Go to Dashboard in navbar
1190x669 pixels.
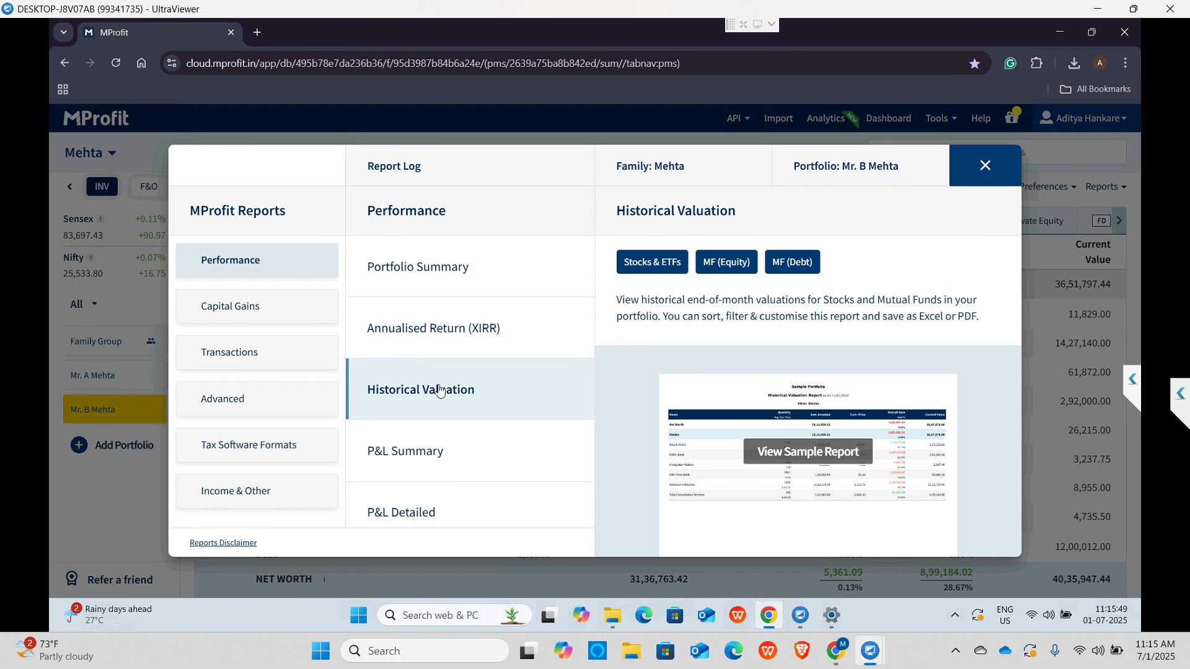[x=888, y=118]
